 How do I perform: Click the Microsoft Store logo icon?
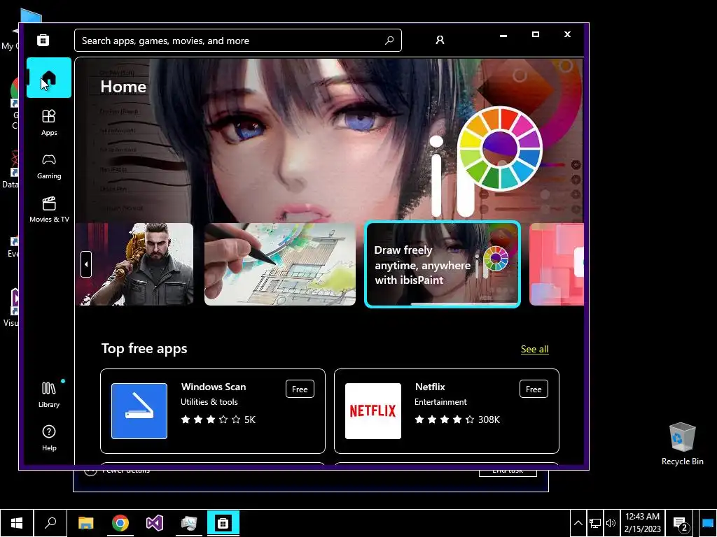pos(43,40)
